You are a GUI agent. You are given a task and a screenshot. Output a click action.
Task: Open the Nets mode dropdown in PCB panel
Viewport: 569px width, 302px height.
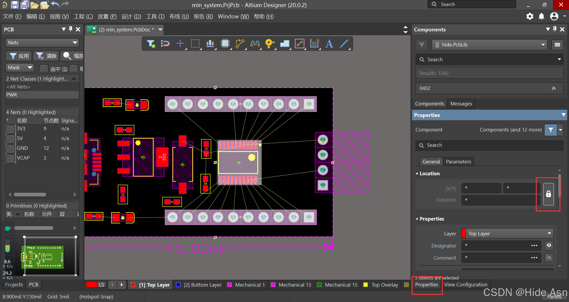(42, 43)
